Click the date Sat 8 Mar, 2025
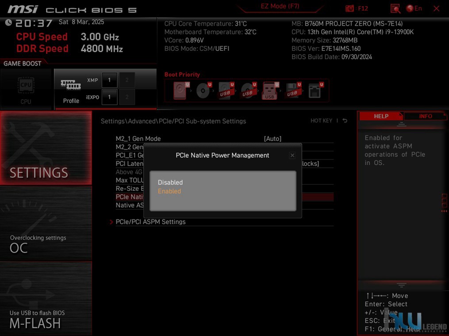449x336 pixels. 81,22
